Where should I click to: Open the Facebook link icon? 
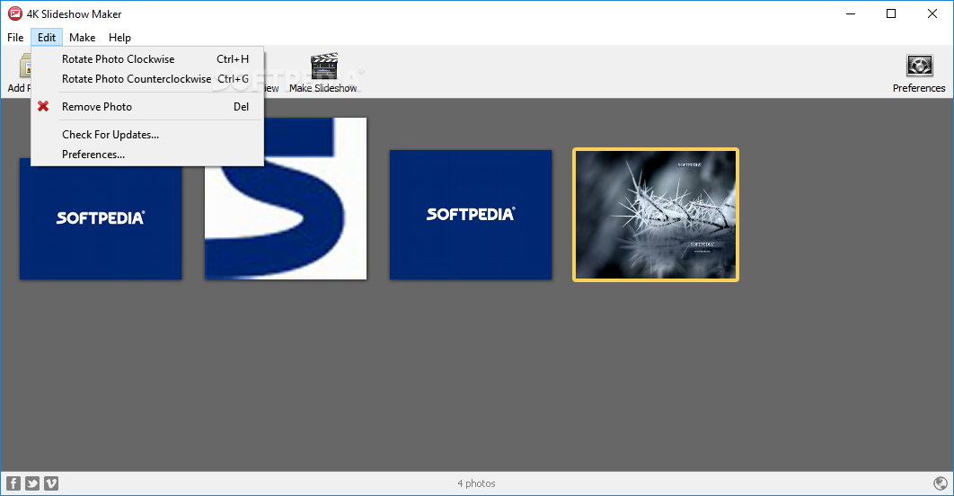pos(13,483)
